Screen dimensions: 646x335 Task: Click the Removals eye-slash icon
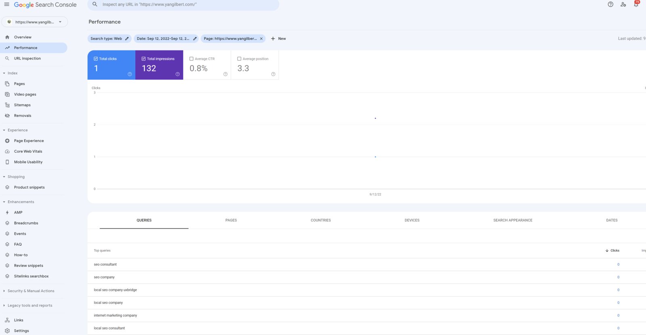pos(7,116)
